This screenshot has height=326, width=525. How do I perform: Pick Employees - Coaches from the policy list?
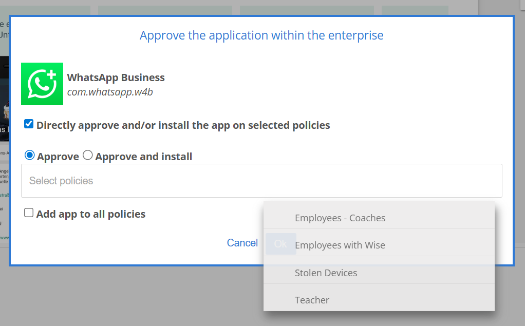pos(340,218)
